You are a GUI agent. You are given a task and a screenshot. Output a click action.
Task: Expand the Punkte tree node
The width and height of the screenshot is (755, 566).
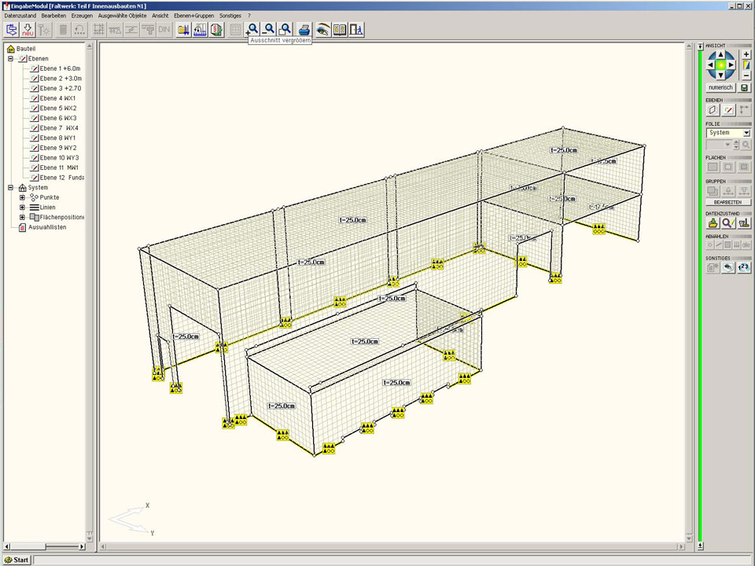22,197
